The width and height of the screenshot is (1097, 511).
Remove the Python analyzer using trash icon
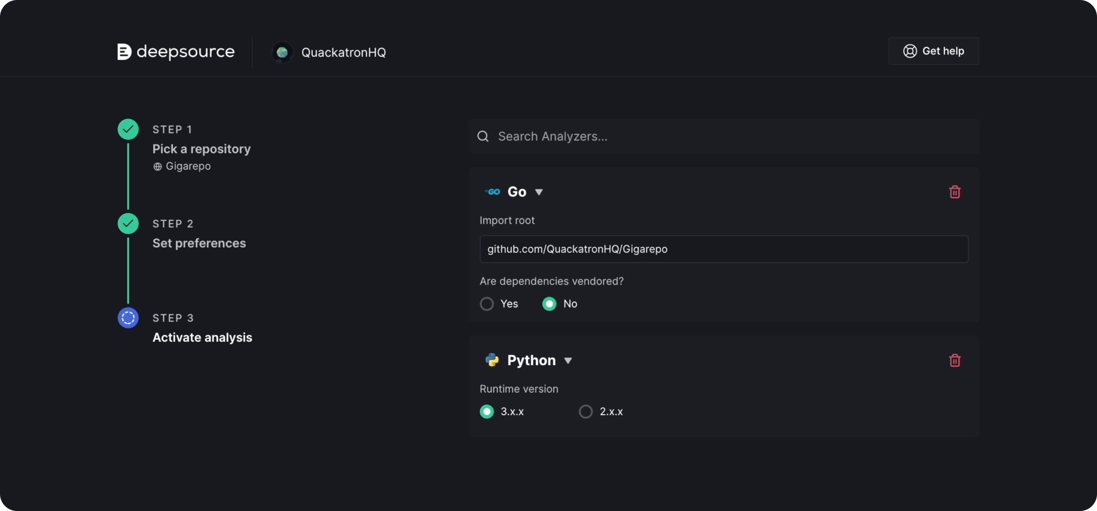click(954, 360)
